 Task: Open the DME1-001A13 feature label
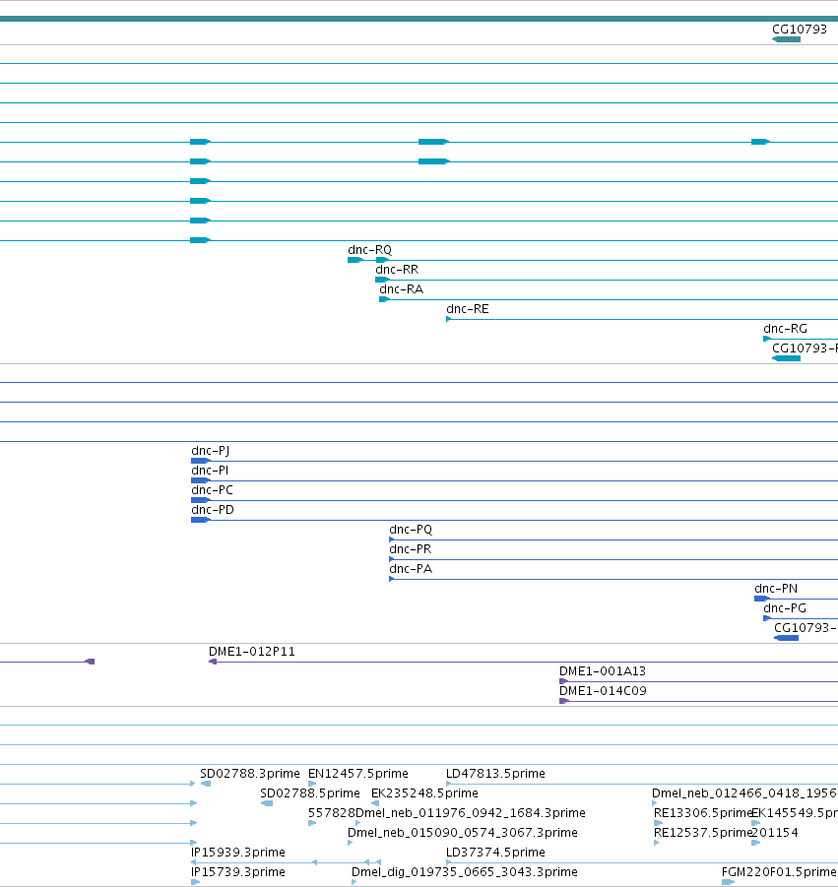pos(603,672)
